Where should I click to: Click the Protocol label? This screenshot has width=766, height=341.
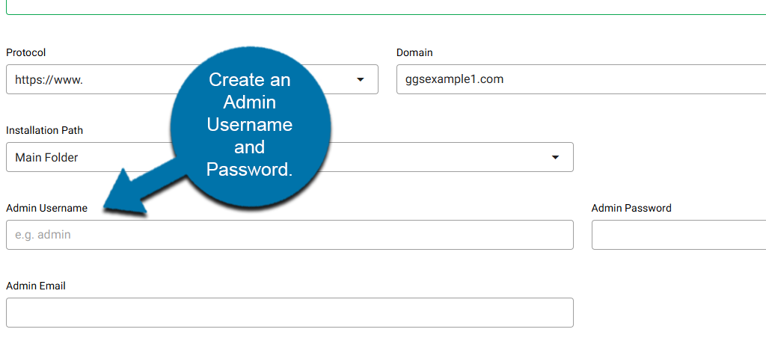coord(25,52)
